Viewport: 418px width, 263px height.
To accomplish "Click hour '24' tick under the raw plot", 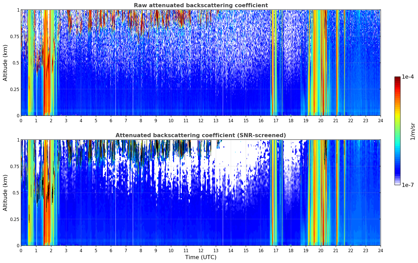I will pyautogui.click(x=381, y=120).
